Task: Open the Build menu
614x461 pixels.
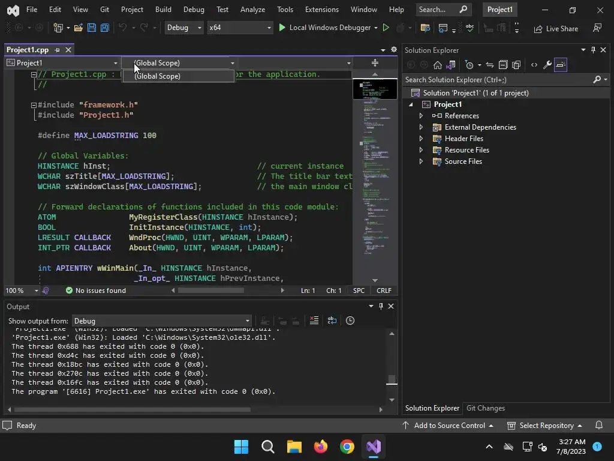Action: (163, 10)
